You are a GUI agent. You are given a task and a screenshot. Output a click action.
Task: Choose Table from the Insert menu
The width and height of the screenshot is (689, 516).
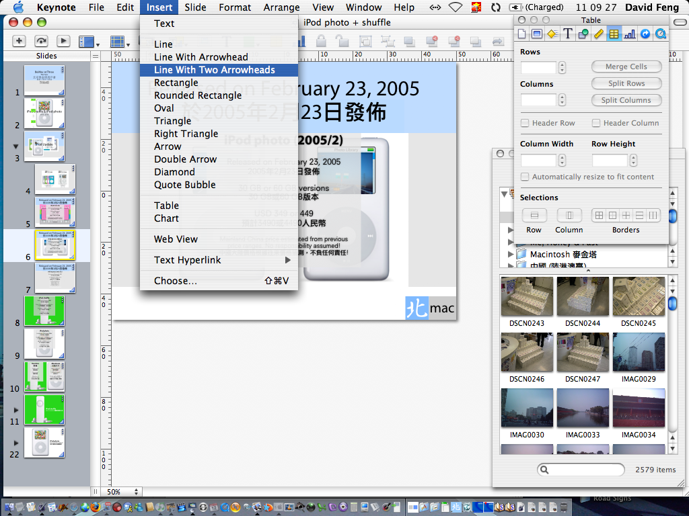coord(219,206)
